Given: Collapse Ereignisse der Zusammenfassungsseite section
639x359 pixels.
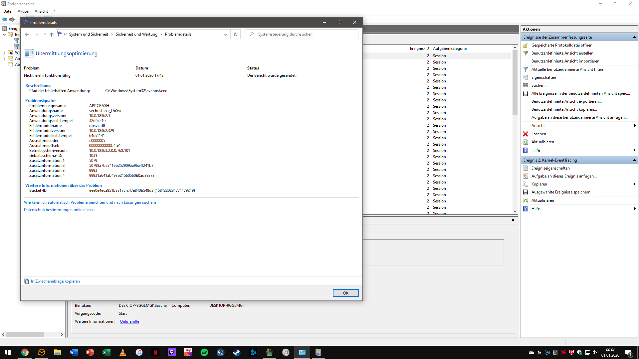Looking at the screenshot, I should [634, 37].
